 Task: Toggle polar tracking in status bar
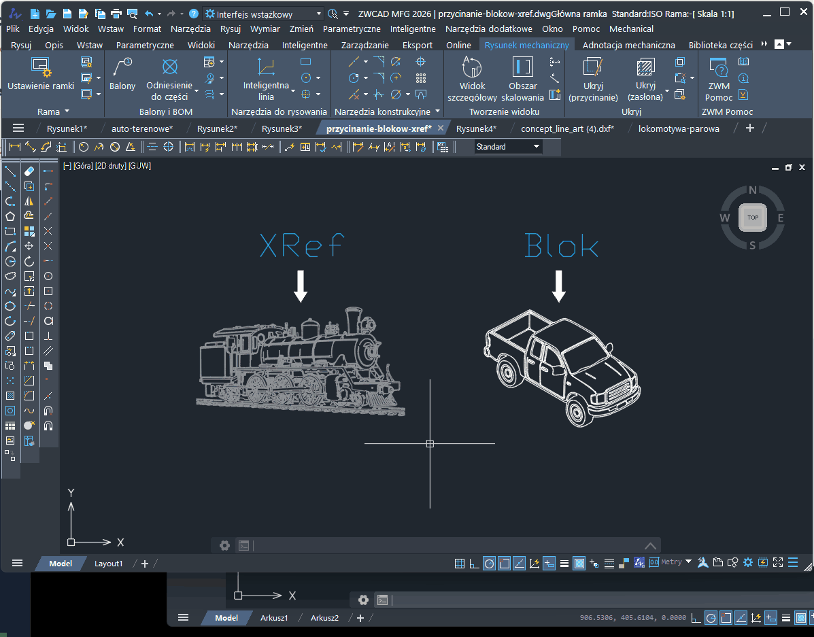coord(489,563)
